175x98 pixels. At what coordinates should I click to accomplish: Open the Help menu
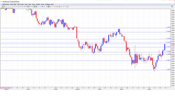[x=52, y=4]
